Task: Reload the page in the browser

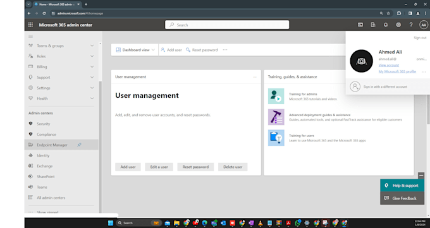Action: (44, 13)
